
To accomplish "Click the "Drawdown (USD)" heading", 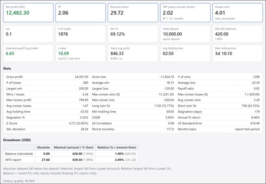I will (x=17, y=140).
